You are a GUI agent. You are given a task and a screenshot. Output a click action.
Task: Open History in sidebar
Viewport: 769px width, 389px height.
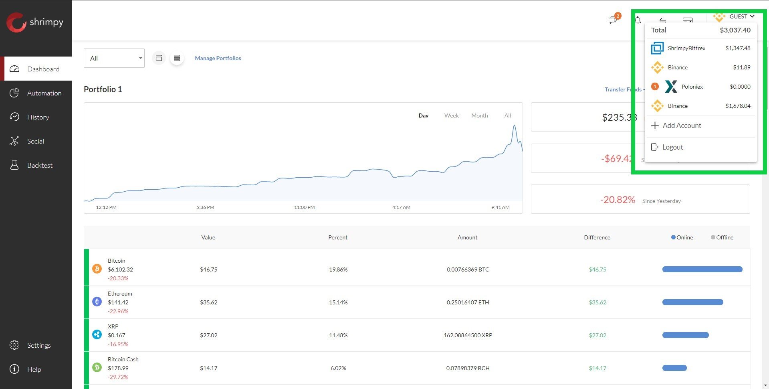pos(36,117)
